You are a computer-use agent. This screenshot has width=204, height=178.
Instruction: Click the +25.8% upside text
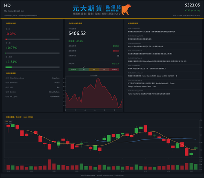point(79,41)
